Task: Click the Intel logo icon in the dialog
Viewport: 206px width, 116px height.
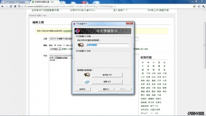Action: 87,82
